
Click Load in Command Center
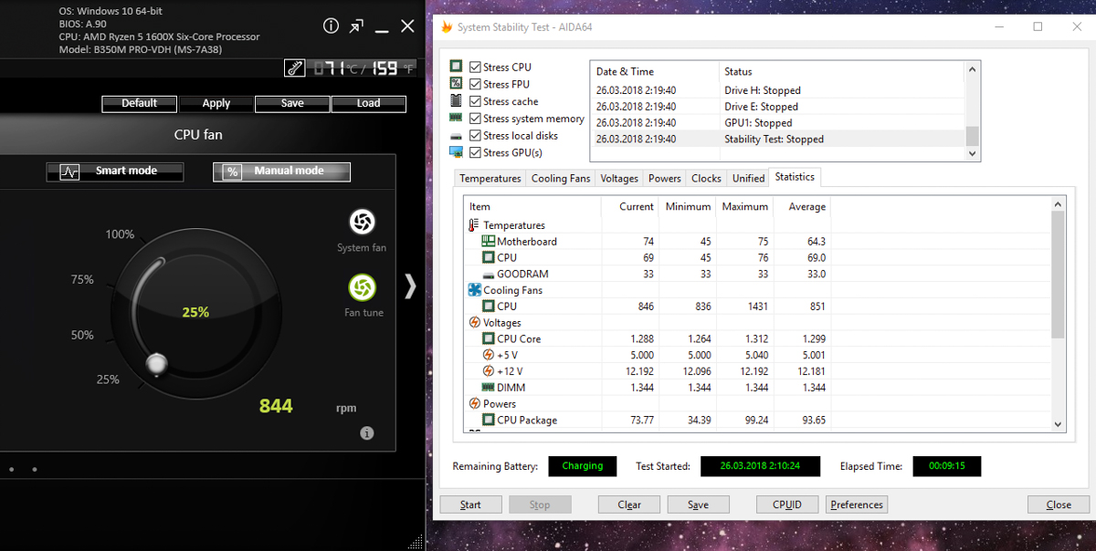(x=369, y=104)
